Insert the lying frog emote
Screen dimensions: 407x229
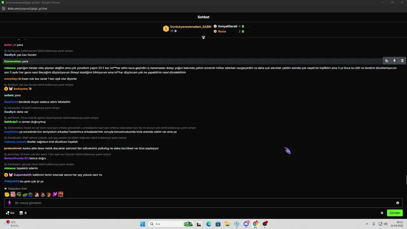[x=25, y=194]
